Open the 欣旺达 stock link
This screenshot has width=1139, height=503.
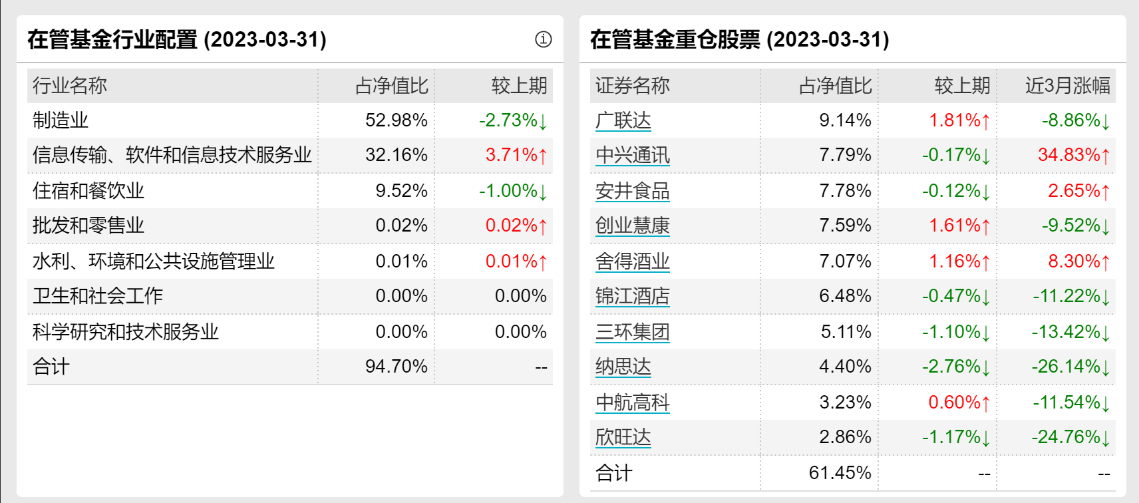tap(623, 437)
